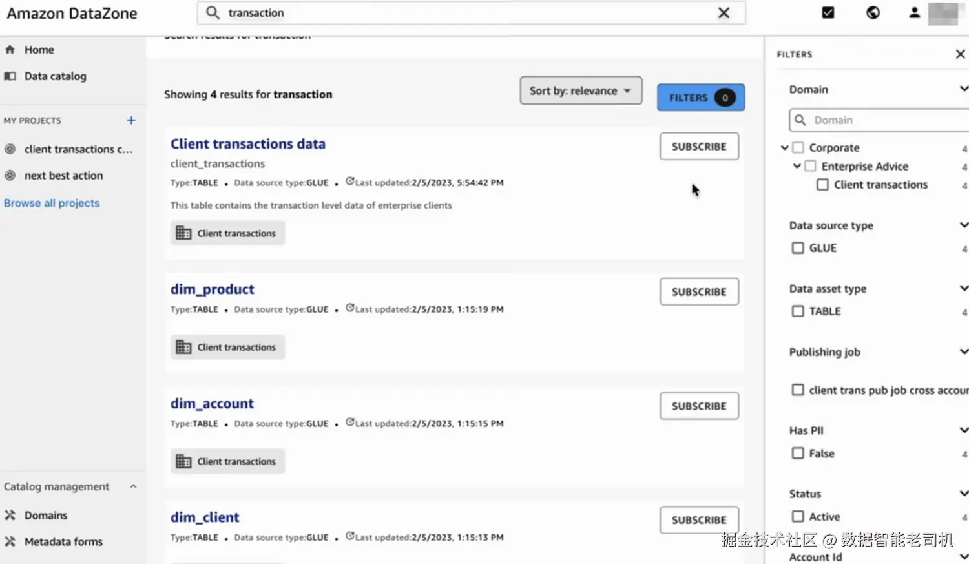Close the Filters panel

pyautogui.click(x=960, y=54)
